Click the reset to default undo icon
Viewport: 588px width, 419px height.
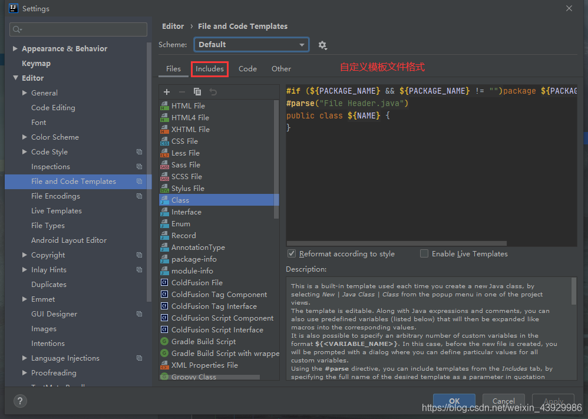pyautogui.click(x=213, y=92)
